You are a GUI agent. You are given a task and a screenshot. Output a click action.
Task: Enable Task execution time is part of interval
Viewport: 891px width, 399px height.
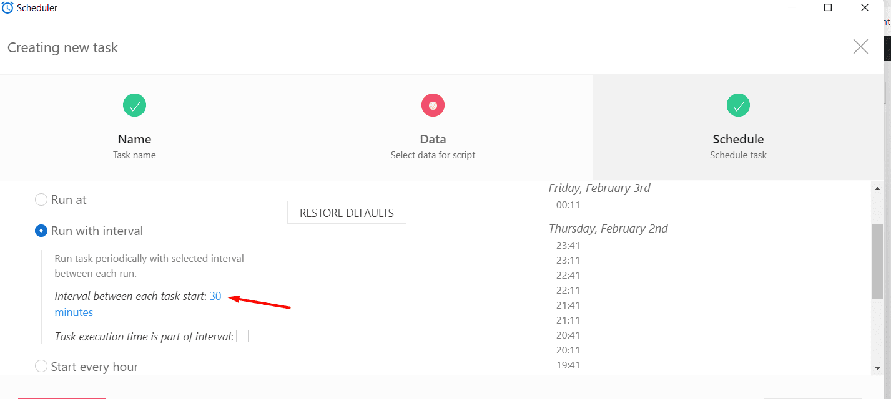click(x=242, y=336)
